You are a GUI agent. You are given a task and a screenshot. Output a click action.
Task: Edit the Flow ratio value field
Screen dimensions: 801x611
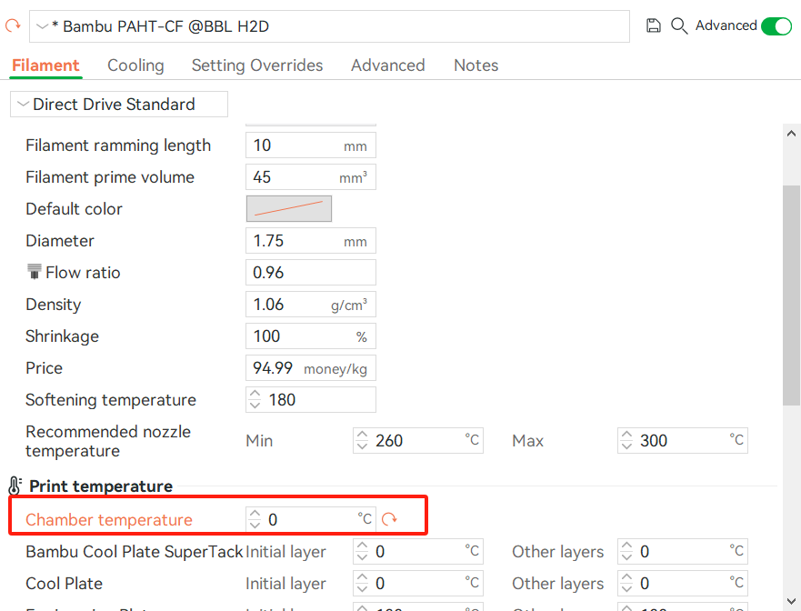pyautogui.click(x=311, y=272)
